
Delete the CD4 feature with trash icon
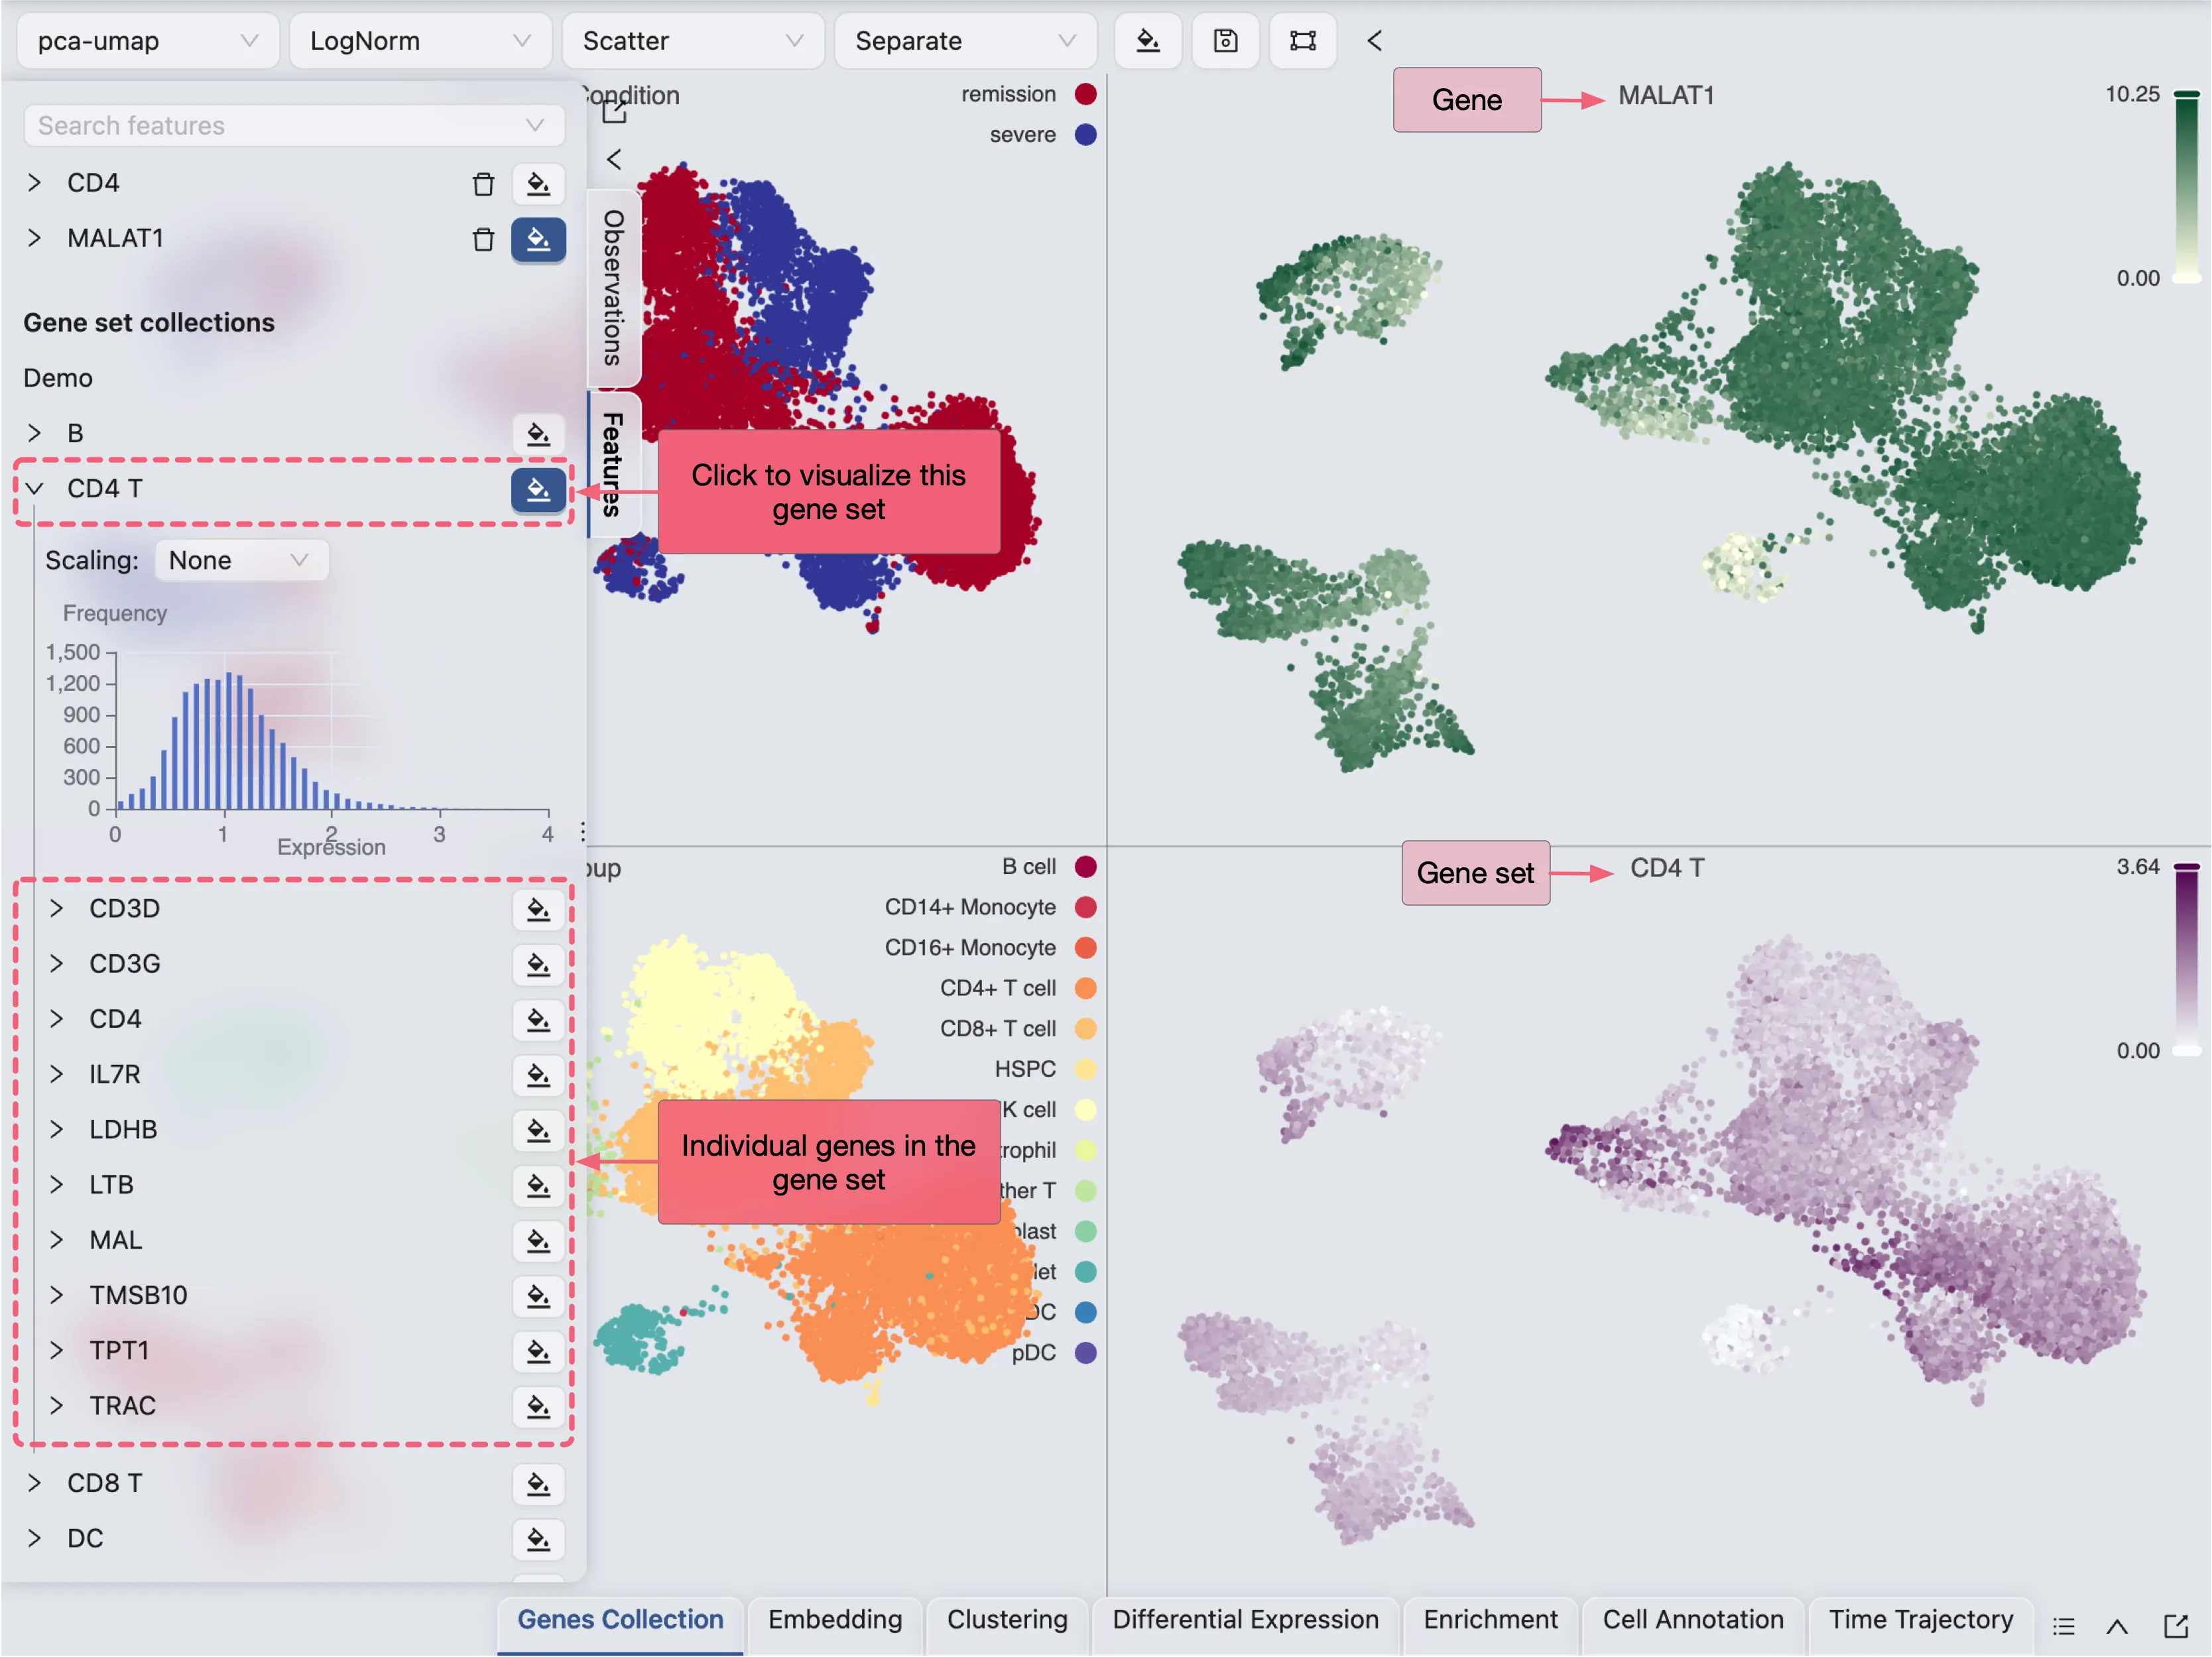coord(483,184)
